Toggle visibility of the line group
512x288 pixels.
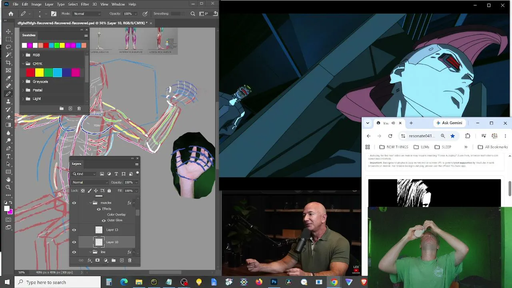(x=74, y=252)
